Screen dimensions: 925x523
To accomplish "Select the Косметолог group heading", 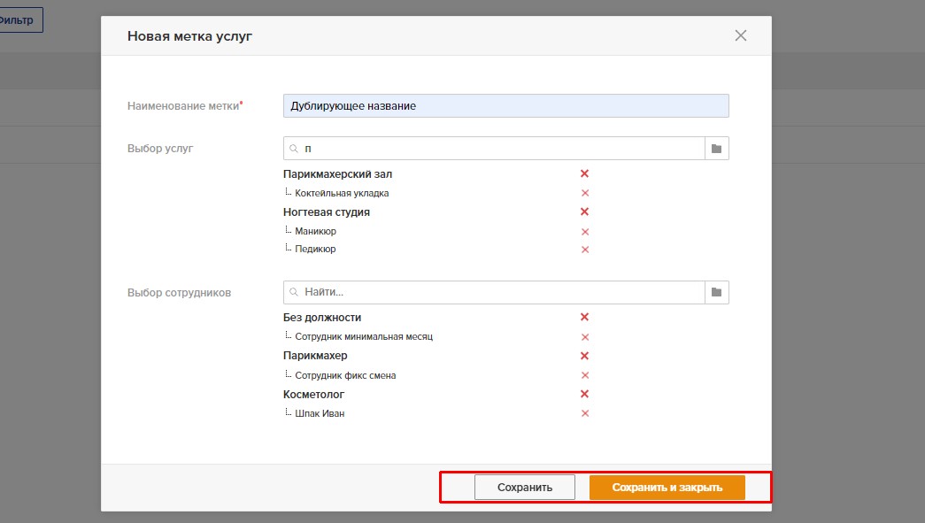I will pyautogui.click(x=313, y=395).
